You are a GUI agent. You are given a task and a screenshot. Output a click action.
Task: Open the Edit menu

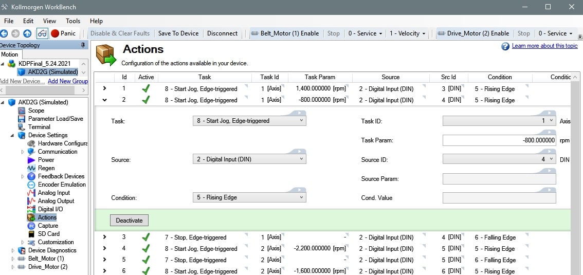point(28,21)
